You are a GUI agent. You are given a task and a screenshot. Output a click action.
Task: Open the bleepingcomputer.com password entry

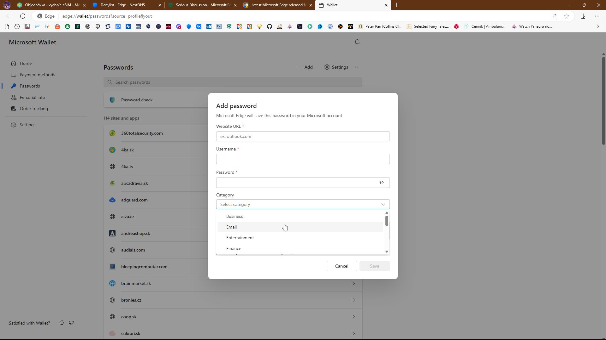(233, 267)
